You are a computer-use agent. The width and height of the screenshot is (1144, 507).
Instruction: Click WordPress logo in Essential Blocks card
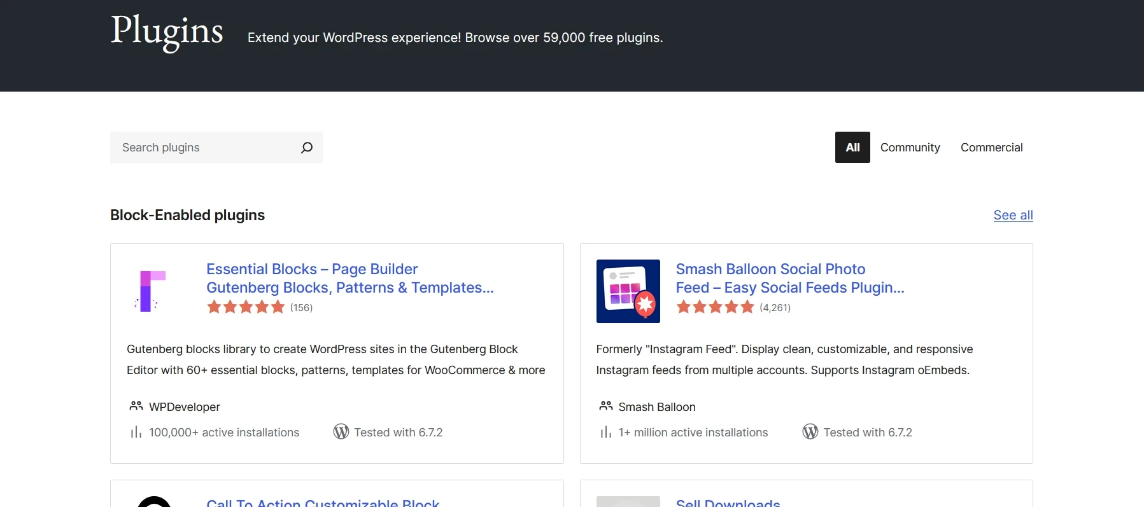click(341, 432)
